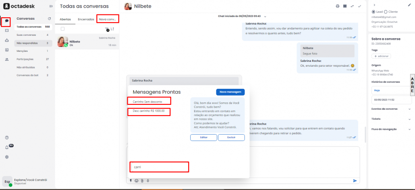Expand the Fluxo de navegação section
This screenshot has width=415, height=190.
point(409,129)
